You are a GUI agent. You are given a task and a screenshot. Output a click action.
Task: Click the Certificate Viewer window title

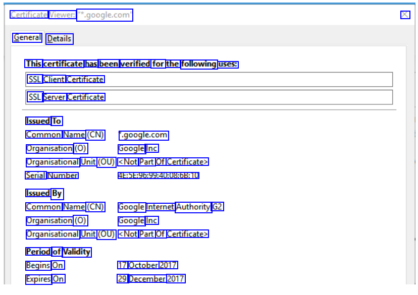[71, 15]
